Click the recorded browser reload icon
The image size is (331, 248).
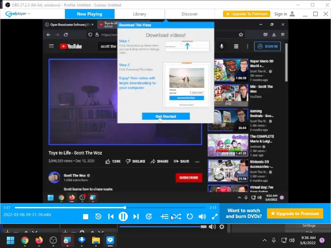66,35
